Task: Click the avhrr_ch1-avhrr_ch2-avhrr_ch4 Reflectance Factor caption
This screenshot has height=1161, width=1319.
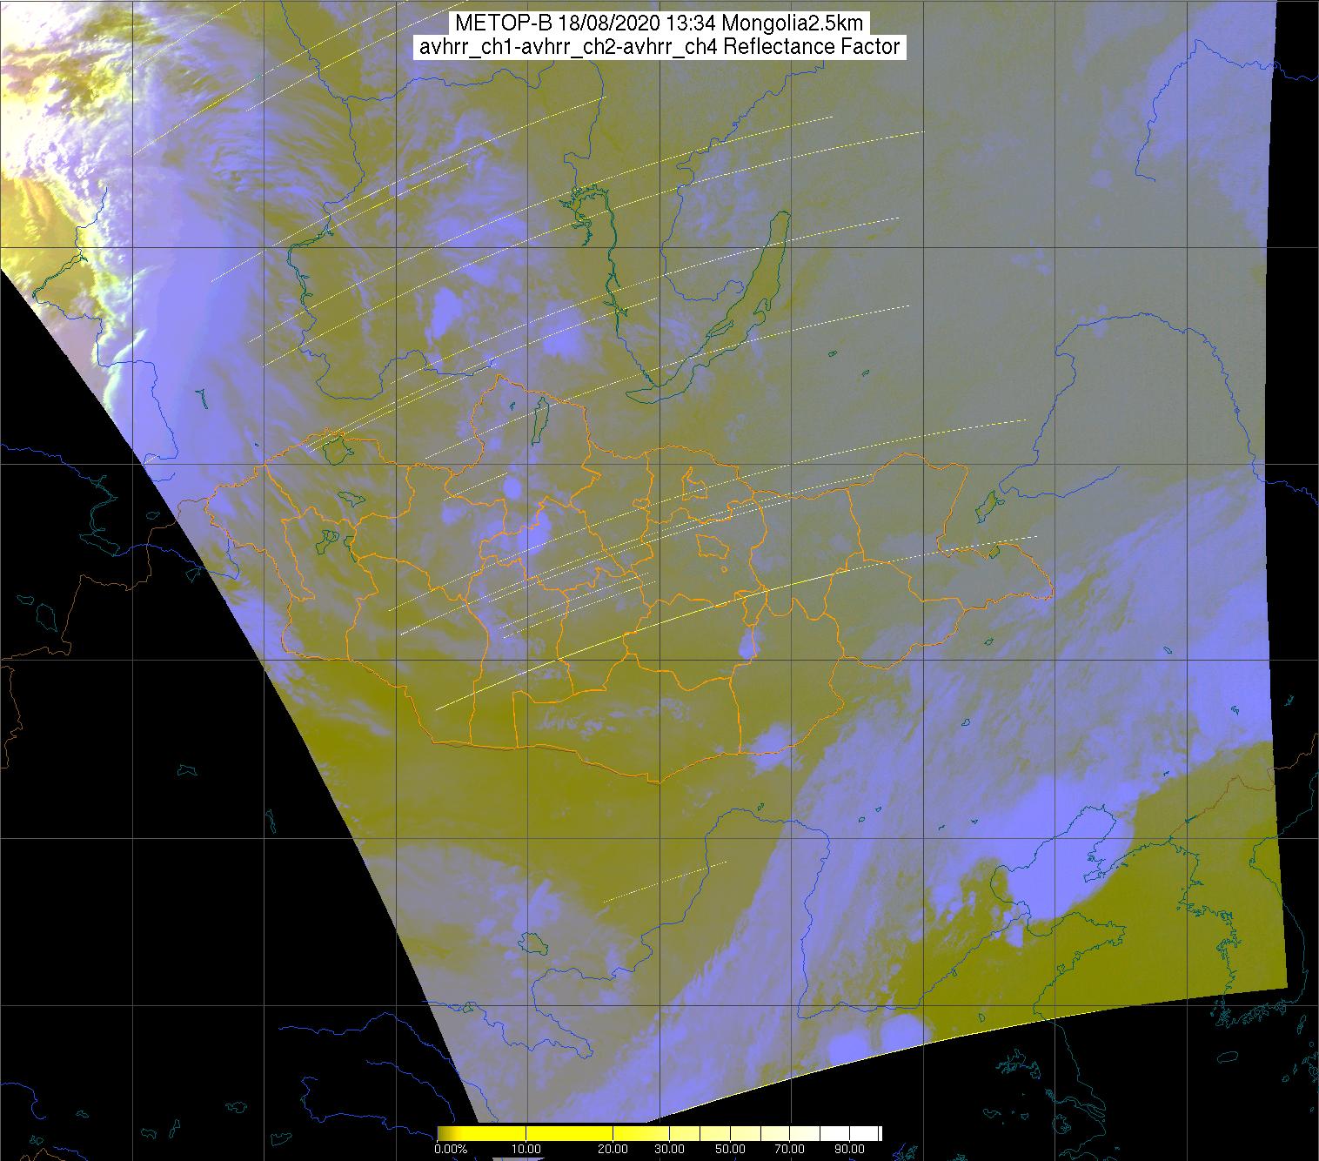Action: pyautogui.click(x=659, y=47)
